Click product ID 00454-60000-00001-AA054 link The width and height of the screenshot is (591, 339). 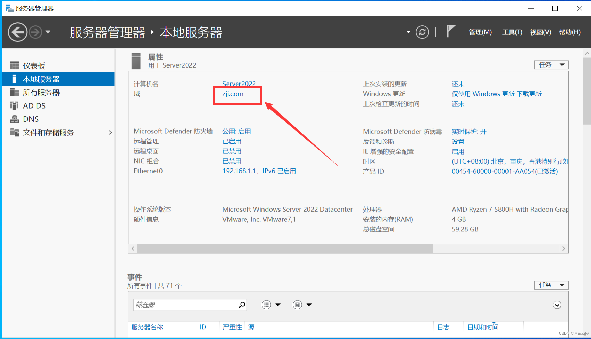coord(505,172)
